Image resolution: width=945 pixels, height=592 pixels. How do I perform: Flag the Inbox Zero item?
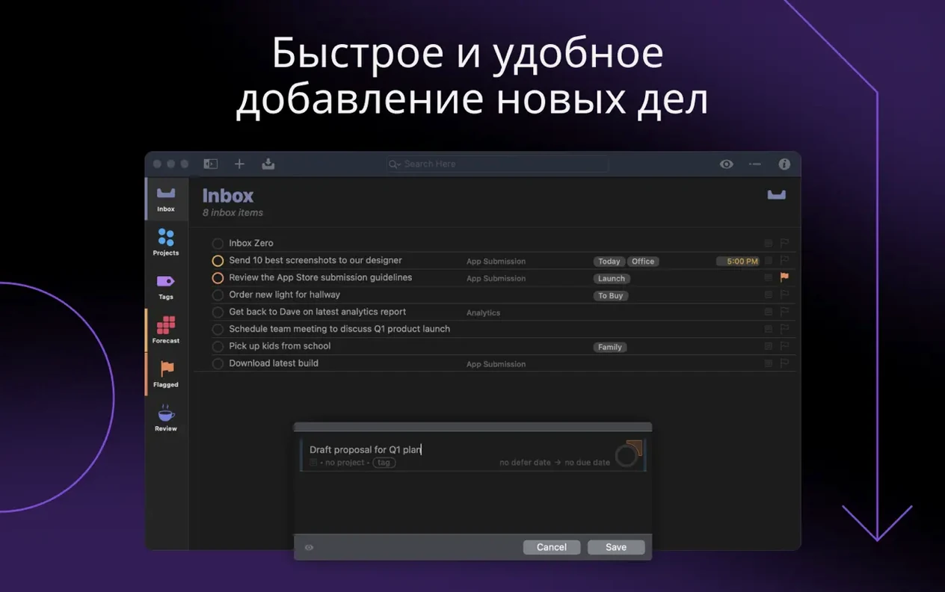pyautogui.click(x=784, y=243)
